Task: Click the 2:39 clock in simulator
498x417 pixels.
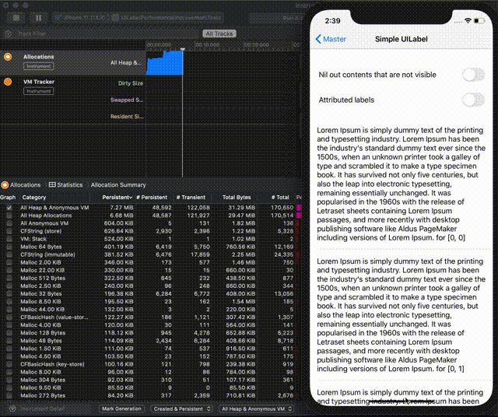Action: tap(332, 21)
